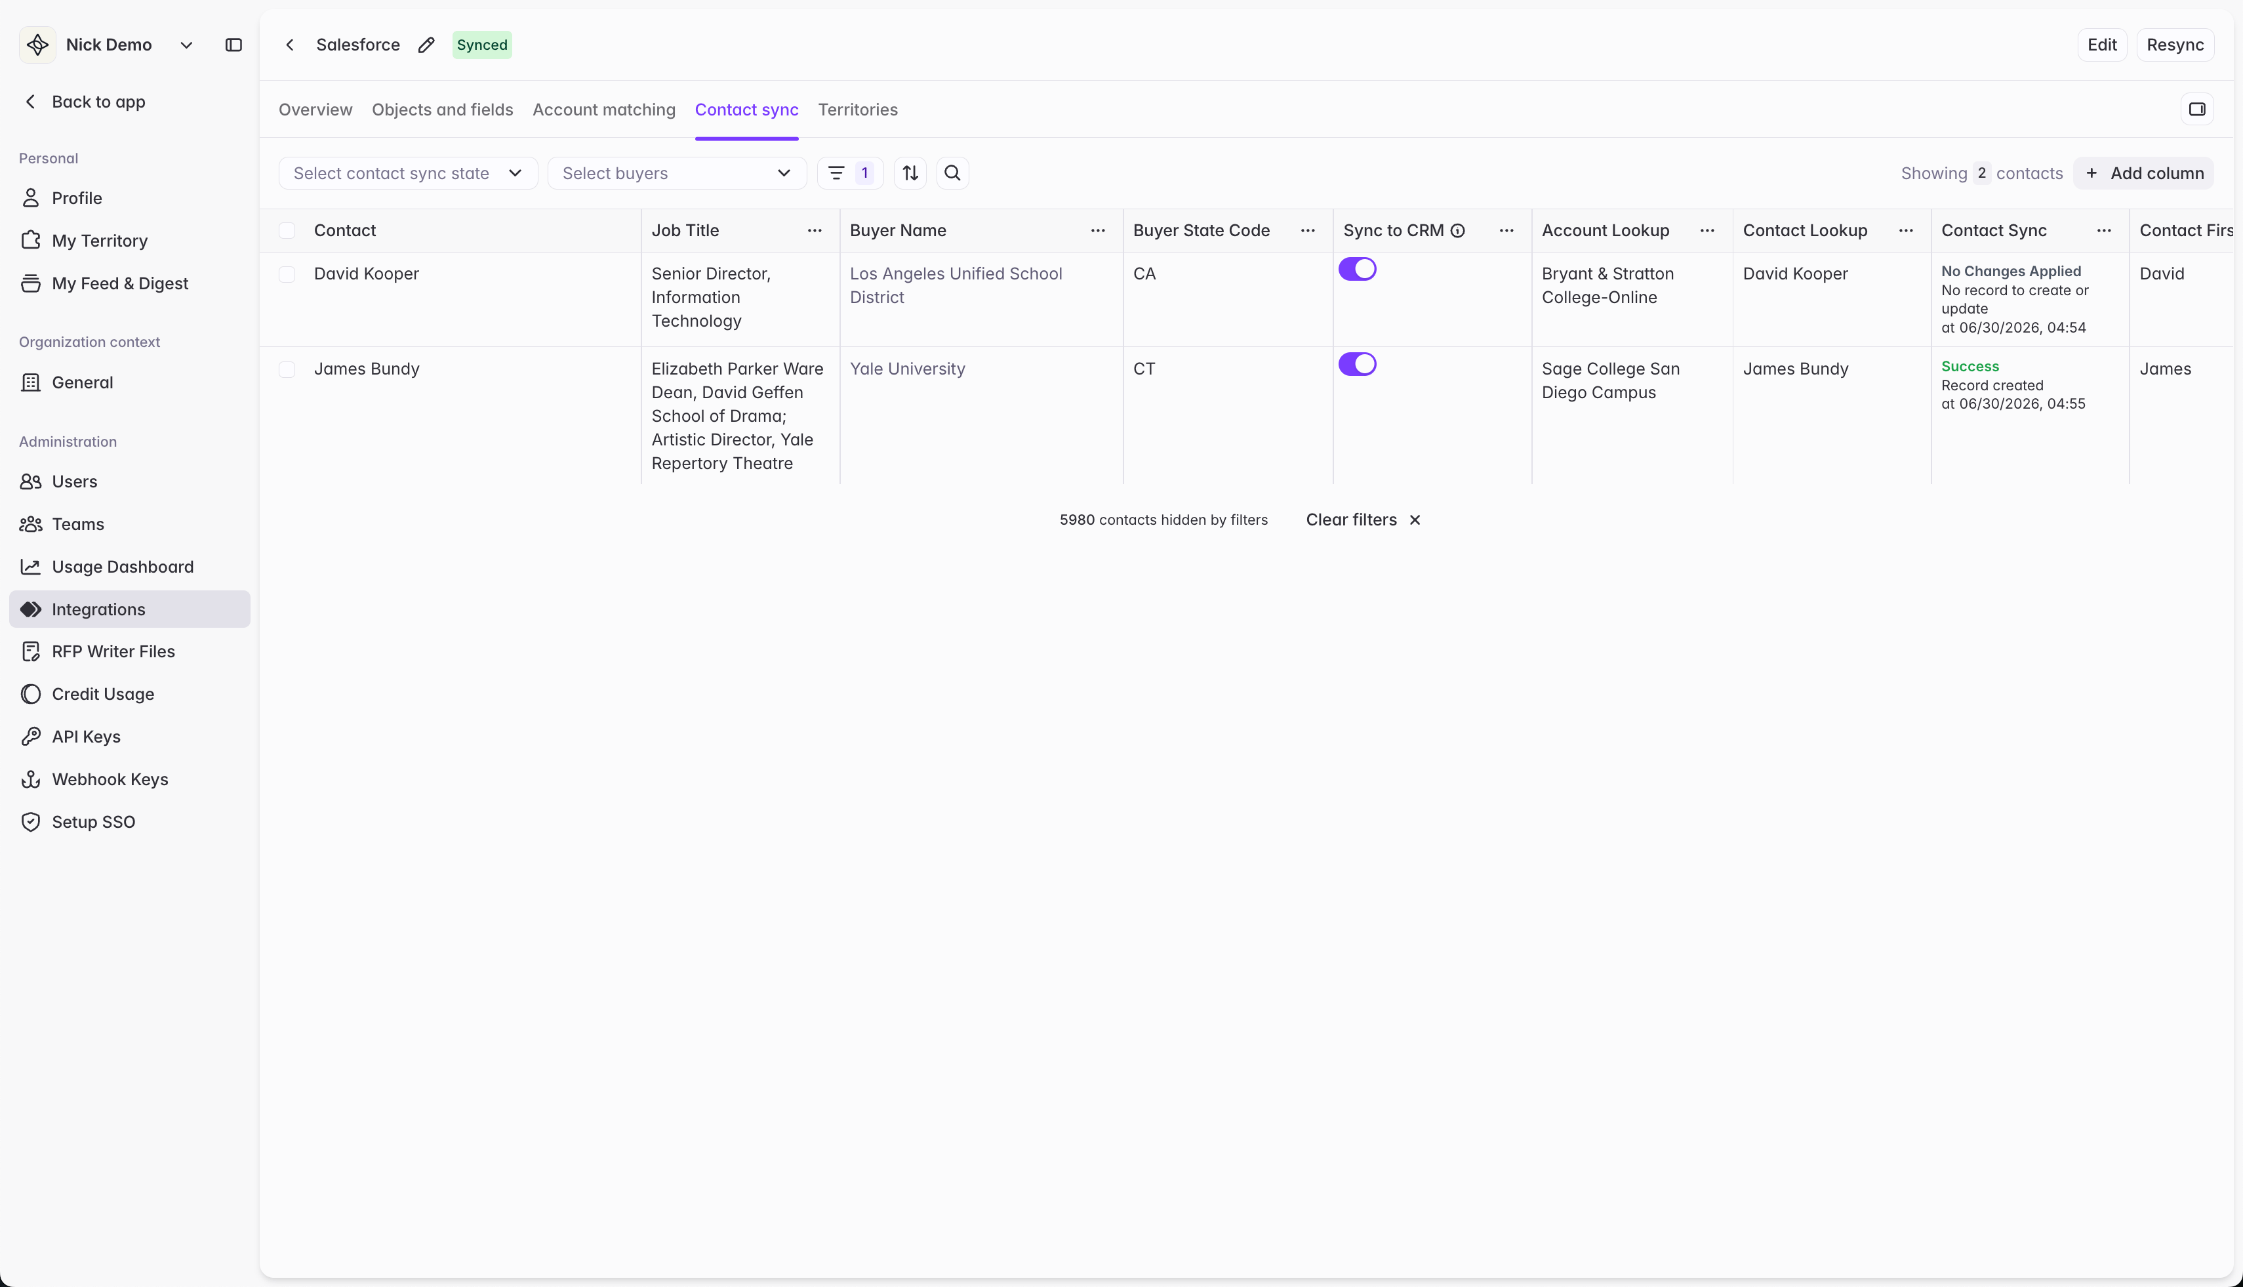Click Clear filters

coord(1351,520)
